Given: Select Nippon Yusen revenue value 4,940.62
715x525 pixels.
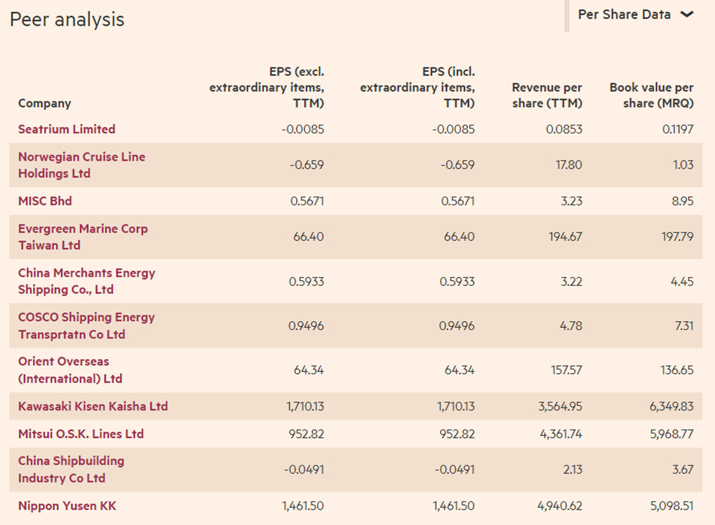Looking at the screenshot, I should [560, 506].
